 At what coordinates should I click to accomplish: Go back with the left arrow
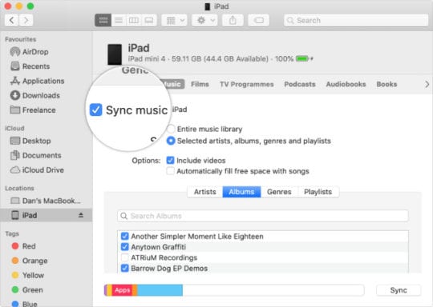click(x=12, y=20)
